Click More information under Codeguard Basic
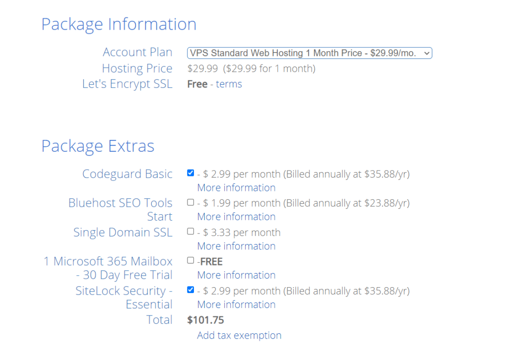The width and height of the screenshot is (508, 361). [x=236, y=188]
